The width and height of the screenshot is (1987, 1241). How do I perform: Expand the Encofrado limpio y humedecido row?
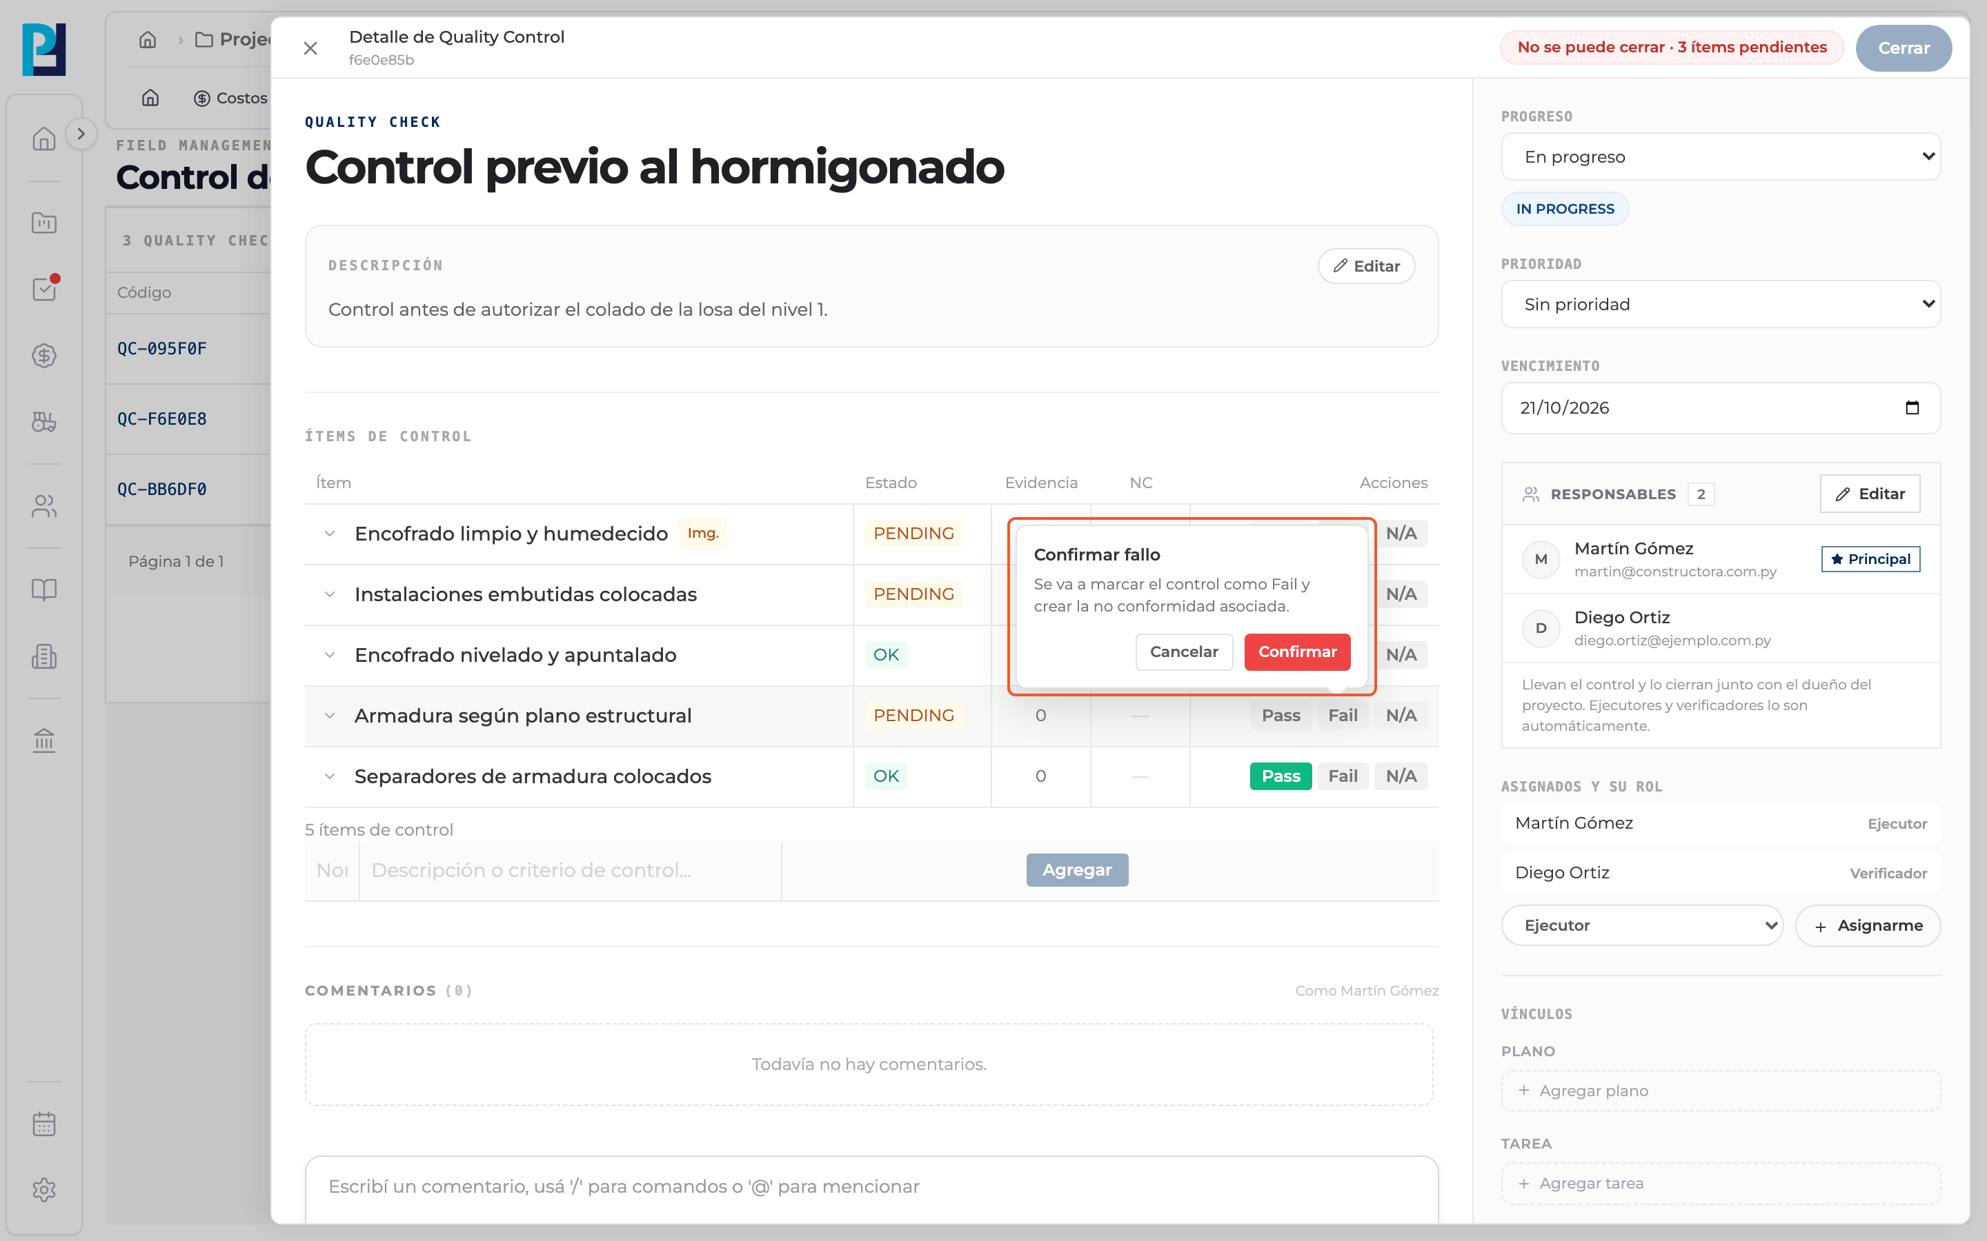(329, 534)
